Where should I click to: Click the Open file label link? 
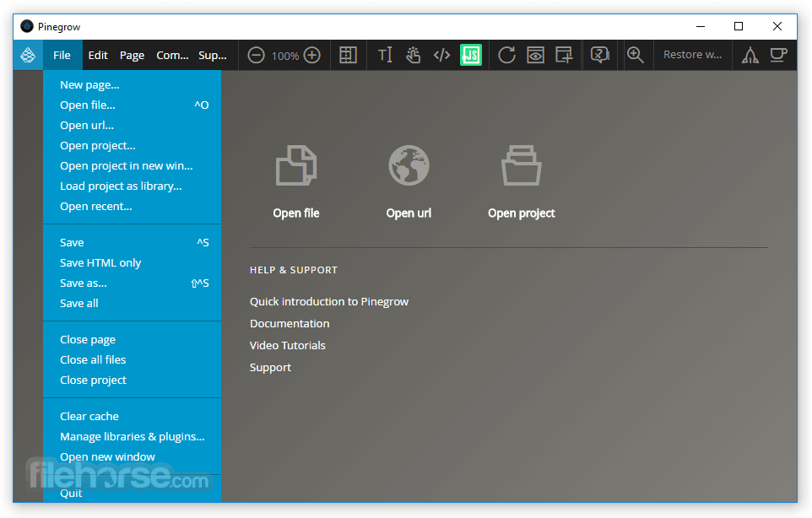pos(296,213)
